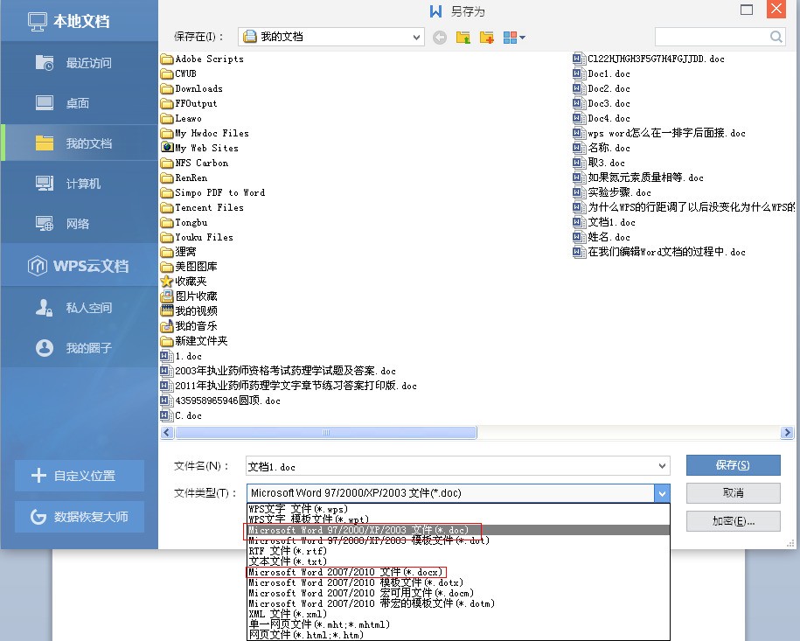The height and width of the screenshot is (641, 800).
Task: Choose WPS文字 文件 (*.wps) type
Action: pyautogui.click(x=458, y=509)
